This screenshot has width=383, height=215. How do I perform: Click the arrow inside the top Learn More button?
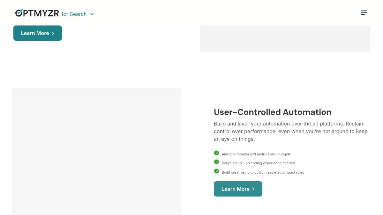[x=53, y=33]
